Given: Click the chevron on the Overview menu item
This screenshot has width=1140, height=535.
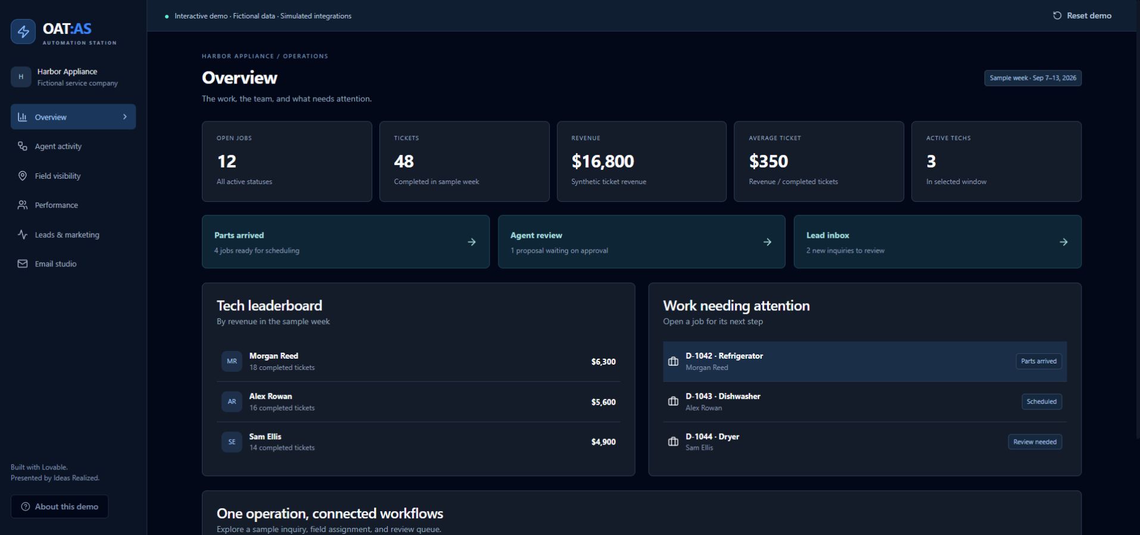Looking at the screenshot, I should click(x=125, y=117).
